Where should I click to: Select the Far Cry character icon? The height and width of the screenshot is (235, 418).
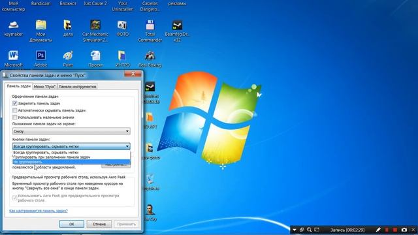[150, 210]
